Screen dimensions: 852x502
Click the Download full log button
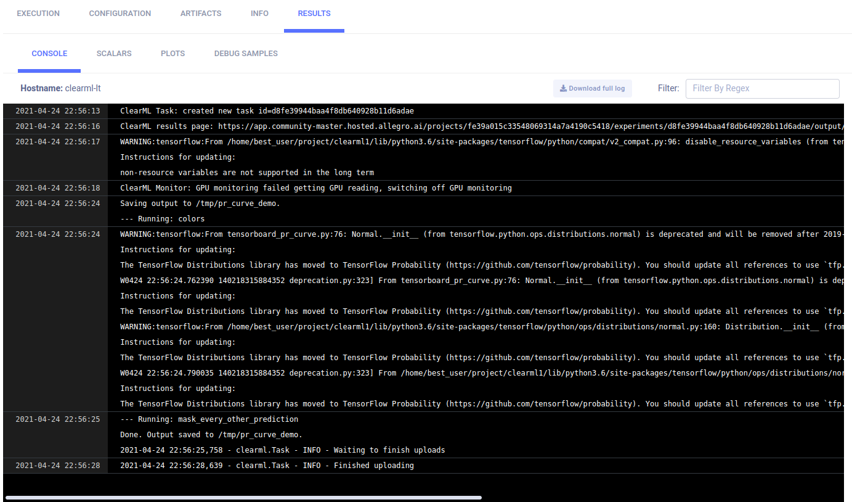pyautogui.click(x=593, y=88)
